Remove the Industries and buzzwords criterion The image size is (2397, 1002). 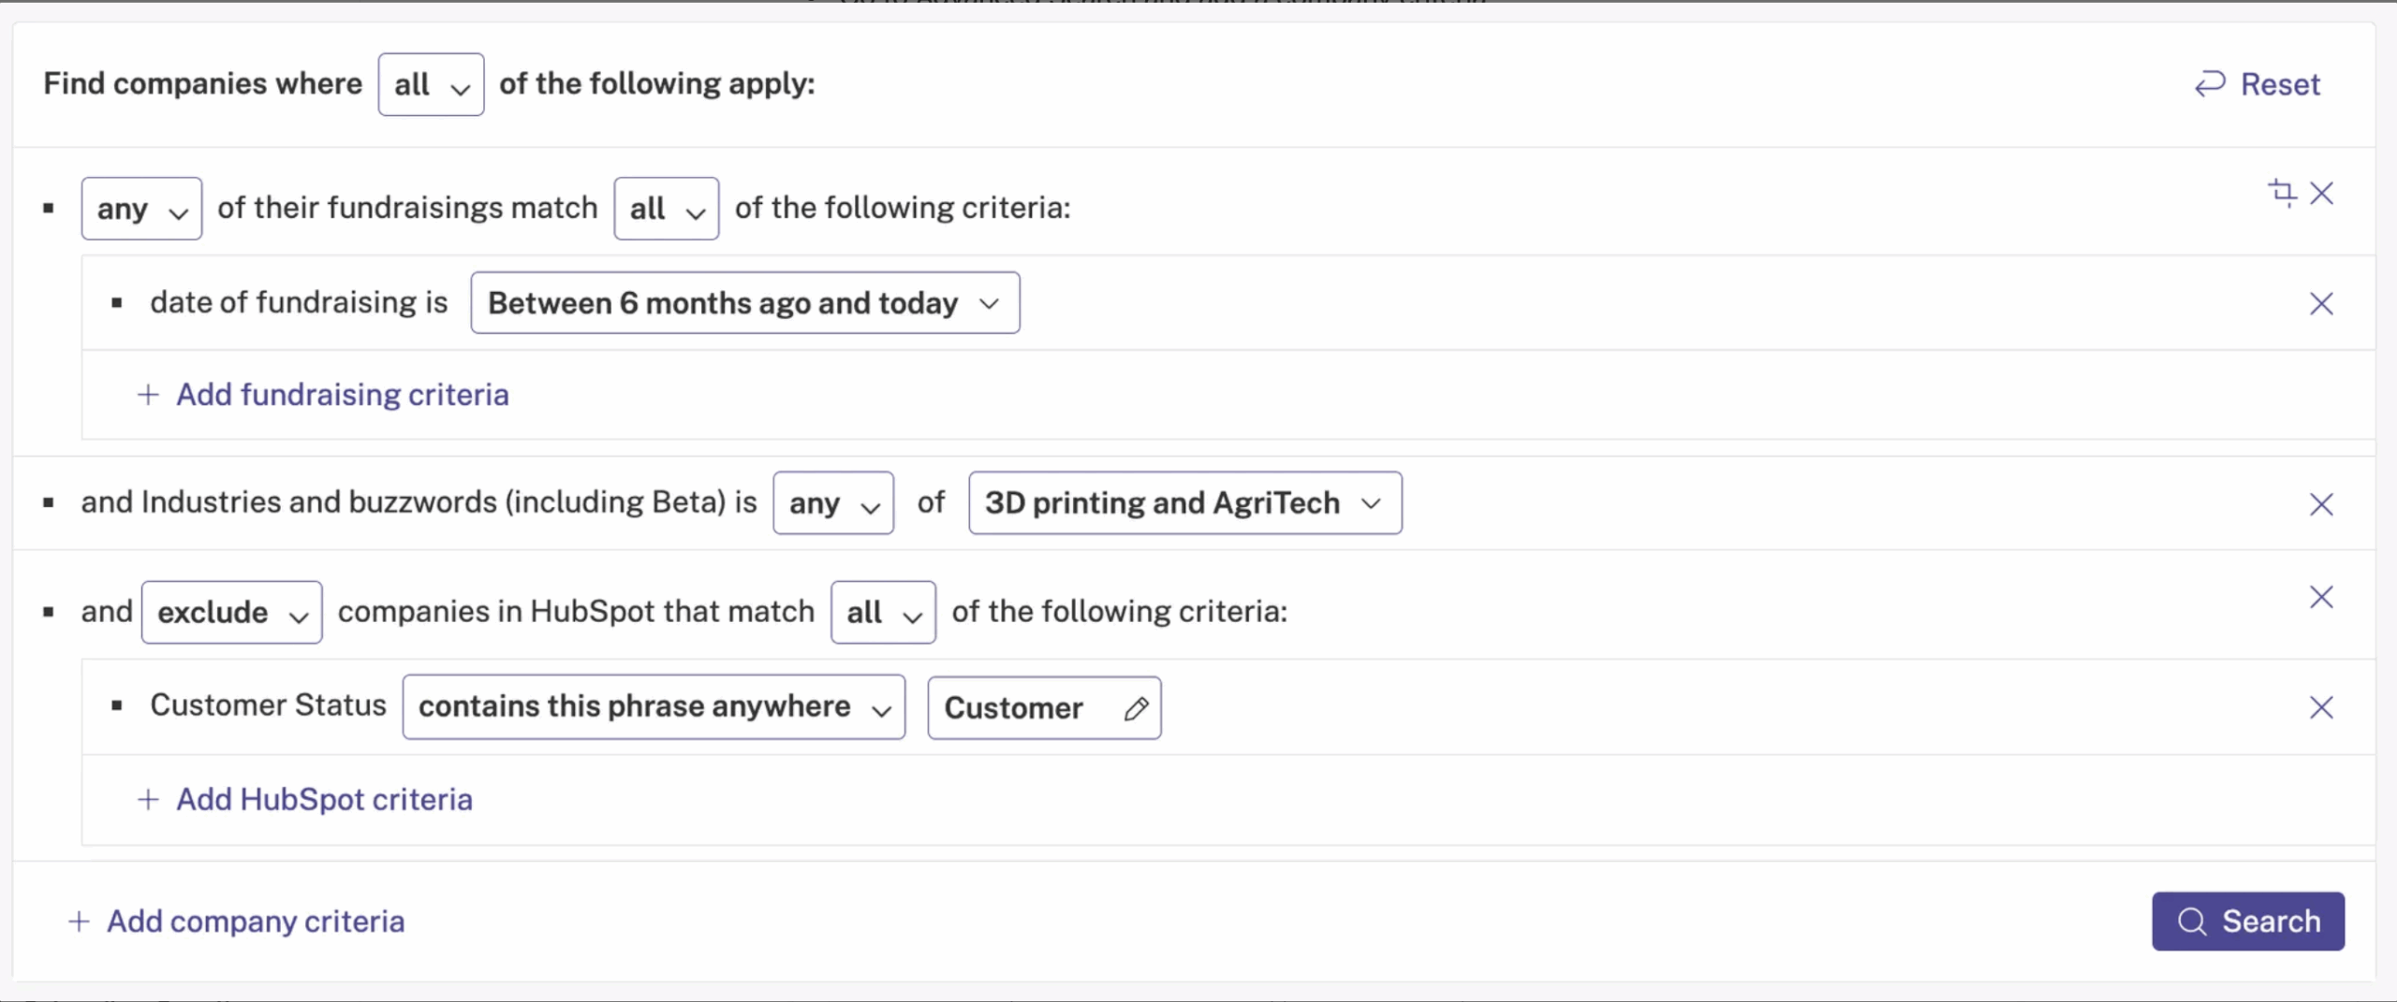coord(2321,505)
